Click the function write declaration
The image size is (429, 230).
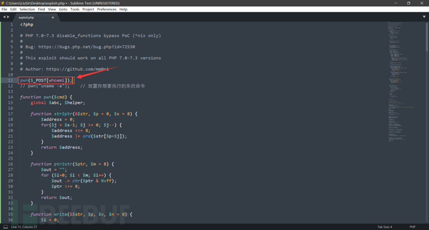pyautogui.click(x=81, y=214)
